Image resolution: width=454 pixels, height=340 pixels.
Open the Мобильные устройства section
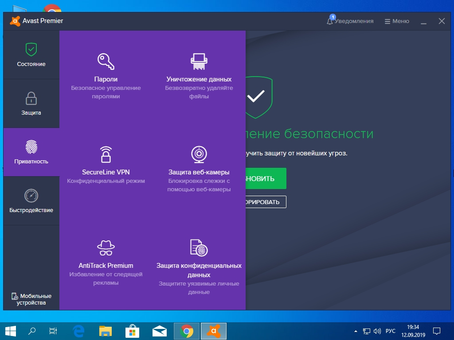(31, 299)
